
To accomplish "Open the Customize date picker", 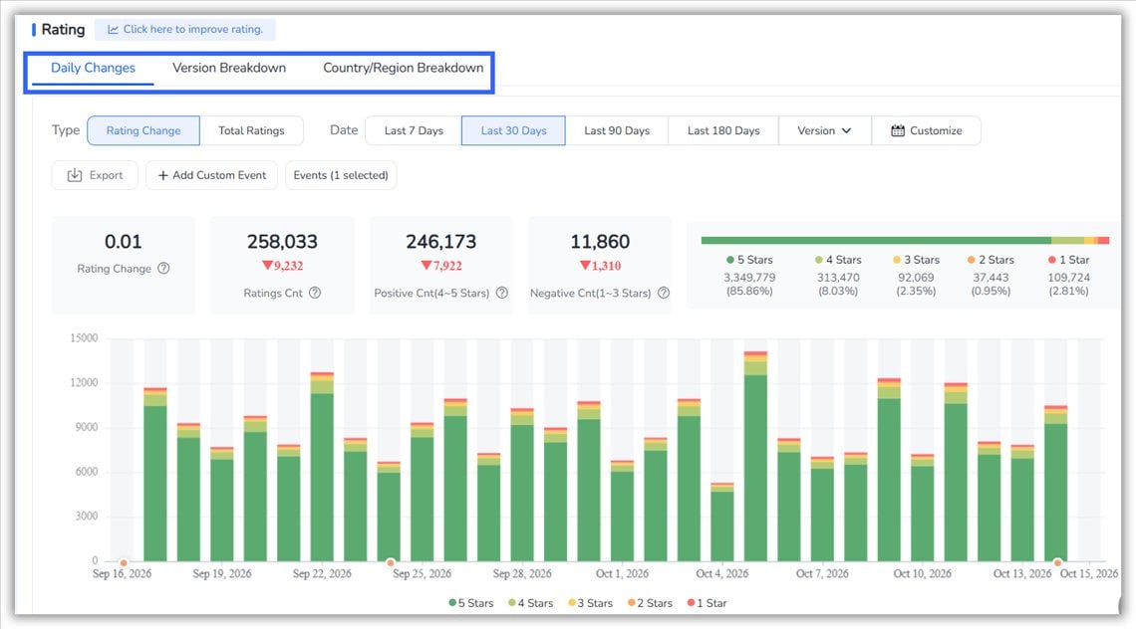I will coord(927,131).
